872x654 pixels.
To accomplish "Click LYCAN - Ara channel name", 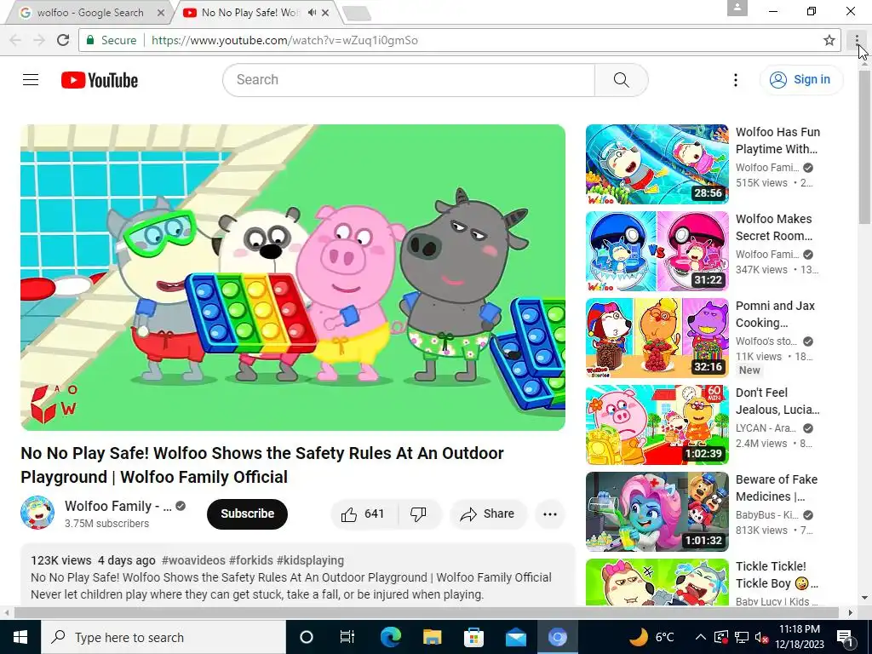I will click(767, 428).
